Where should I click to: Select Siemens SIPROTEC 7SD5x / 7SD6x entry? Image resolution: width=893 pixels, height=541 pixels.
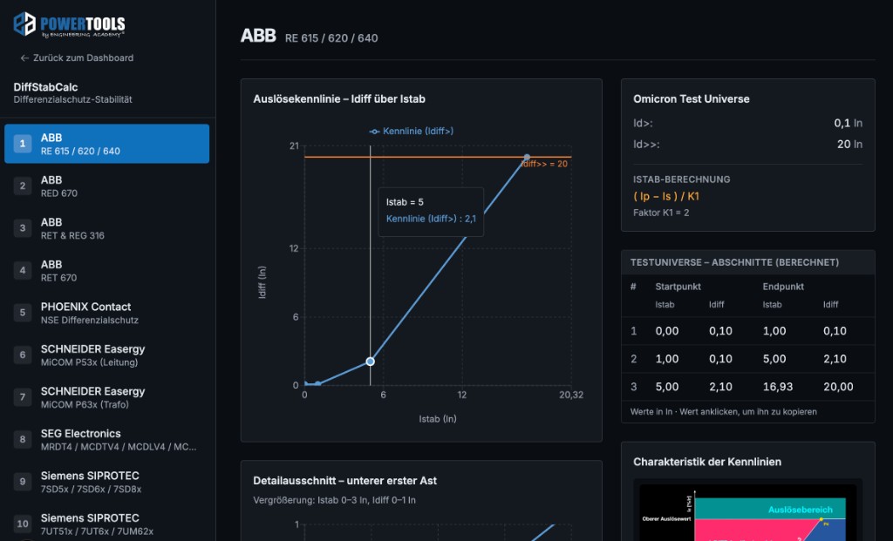(106, 482)
